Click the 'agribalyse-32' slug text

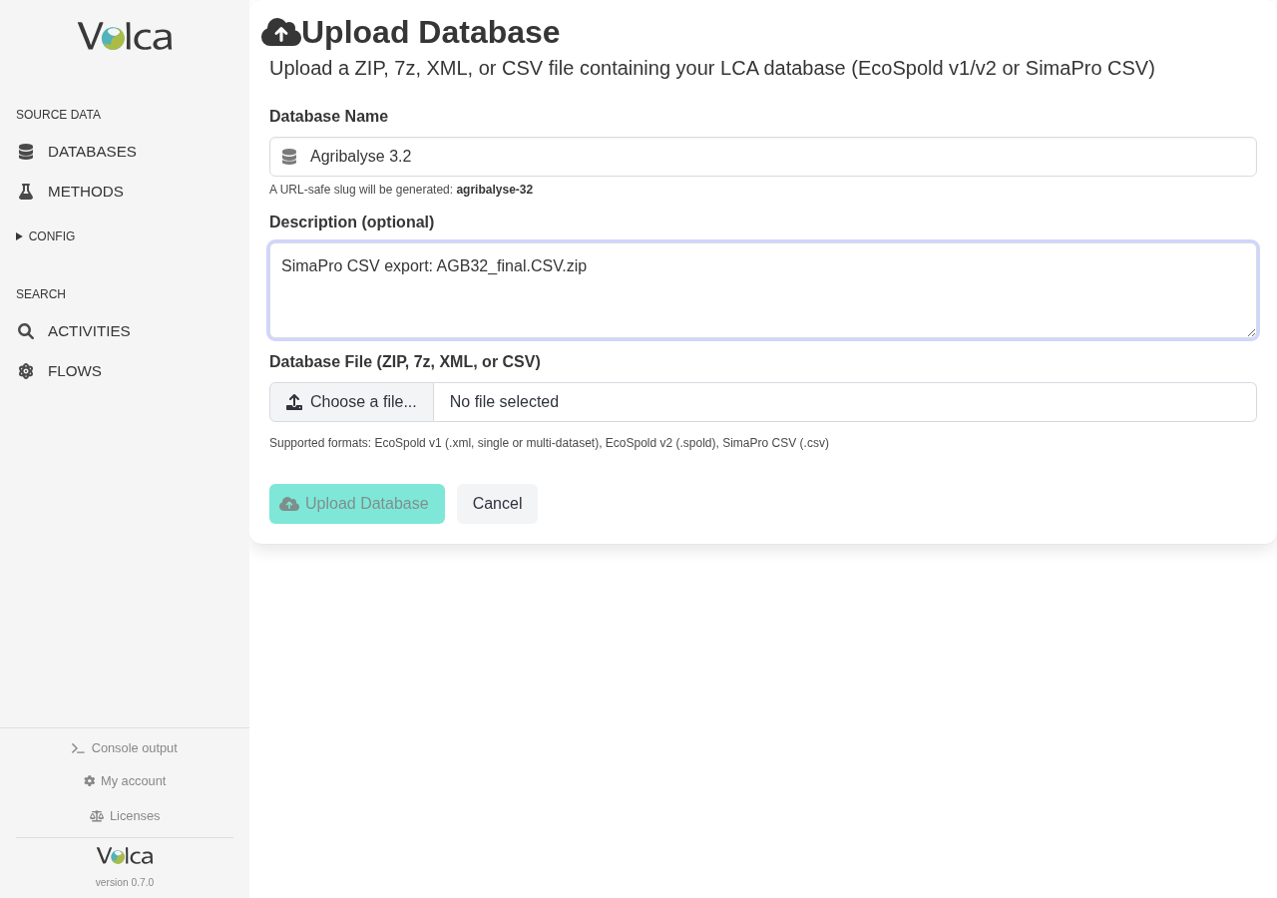pos(495,190)
